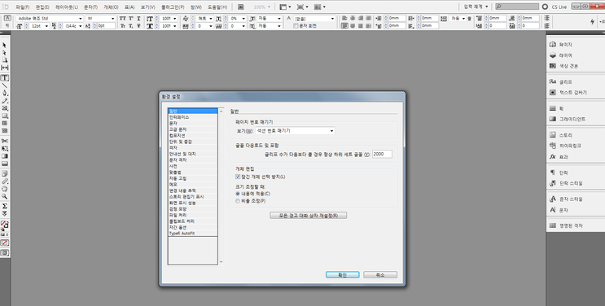This screenshot has width=605, height=306.
Task: Select the Hand tool
Action: [x=5, y=189]
